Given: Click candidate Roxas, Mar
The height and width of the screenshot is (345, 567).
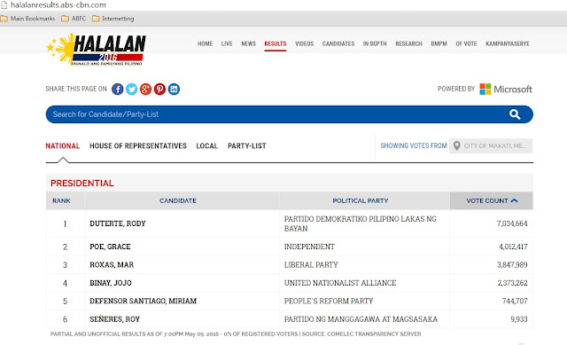Looking at the screenshot, I should point(112,265).
